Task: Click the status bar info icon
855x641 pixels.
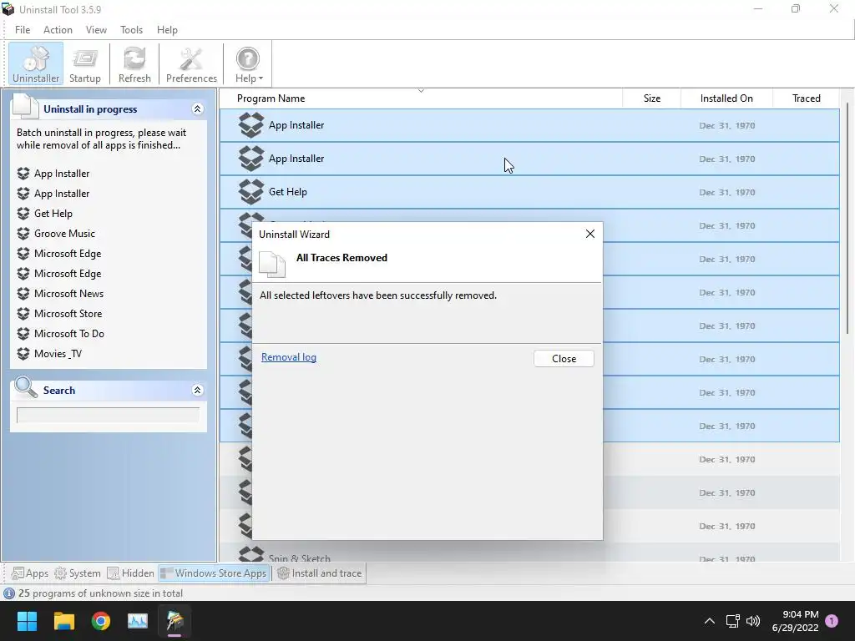Action: pyautogui.click(x=8, y=593)
